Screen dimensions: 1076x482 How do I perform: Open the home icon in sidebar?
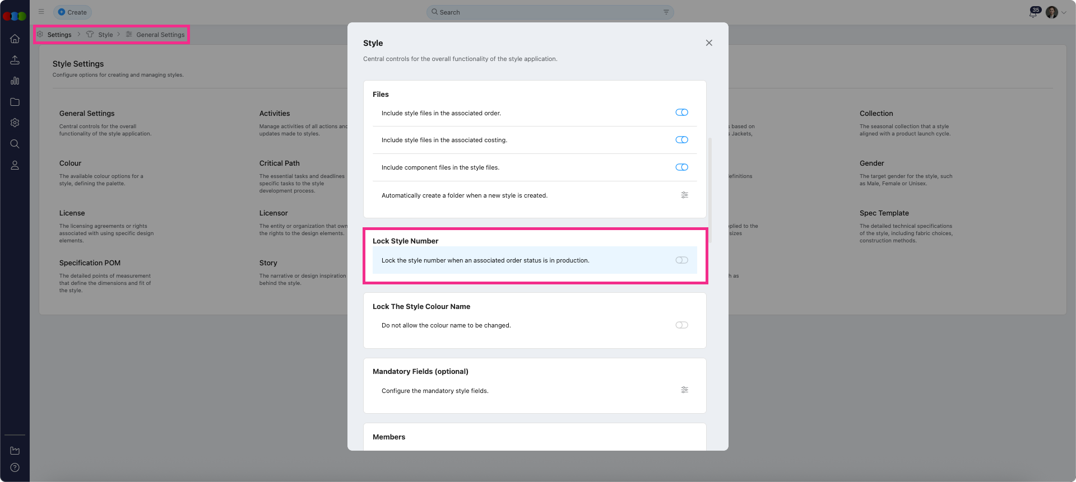click(x=15, y=39)
